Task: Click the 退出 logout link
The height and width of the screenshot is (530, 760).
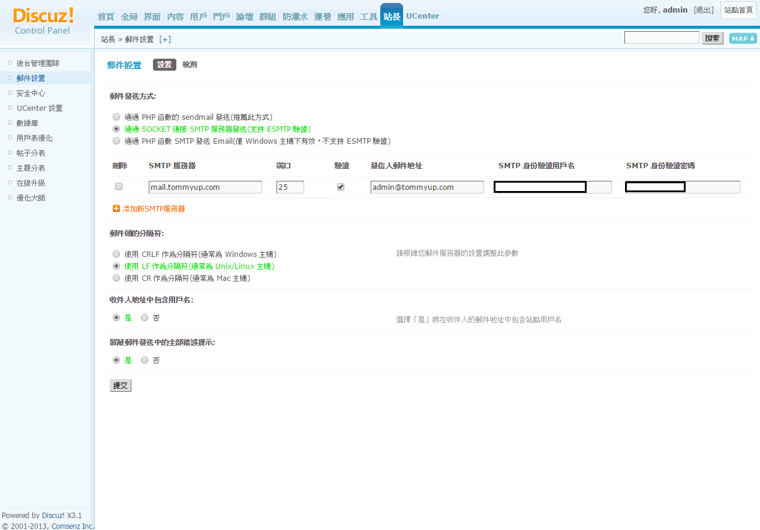Action: [704, 10]
